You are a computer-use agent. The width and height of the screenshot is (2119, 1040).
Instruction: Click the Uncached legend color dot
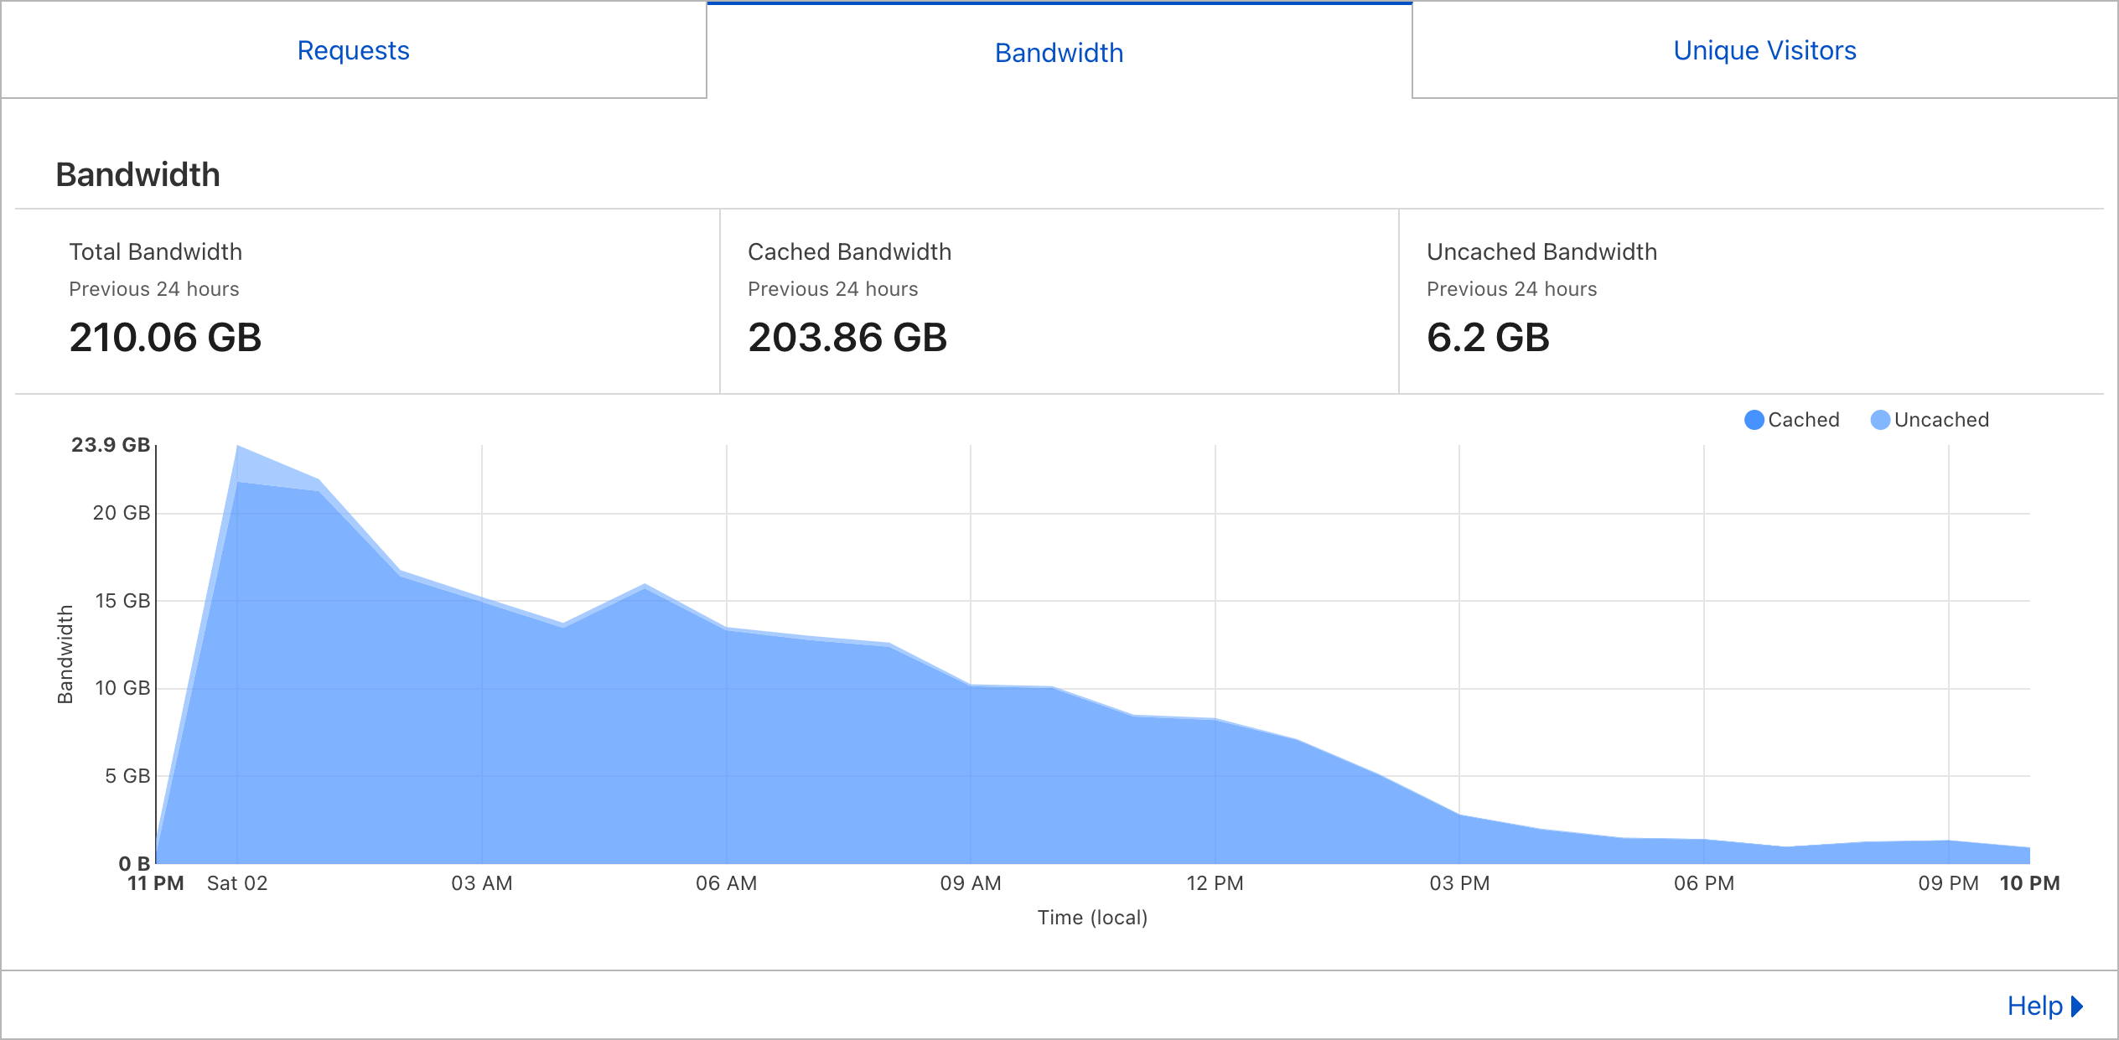point(1880,420)
